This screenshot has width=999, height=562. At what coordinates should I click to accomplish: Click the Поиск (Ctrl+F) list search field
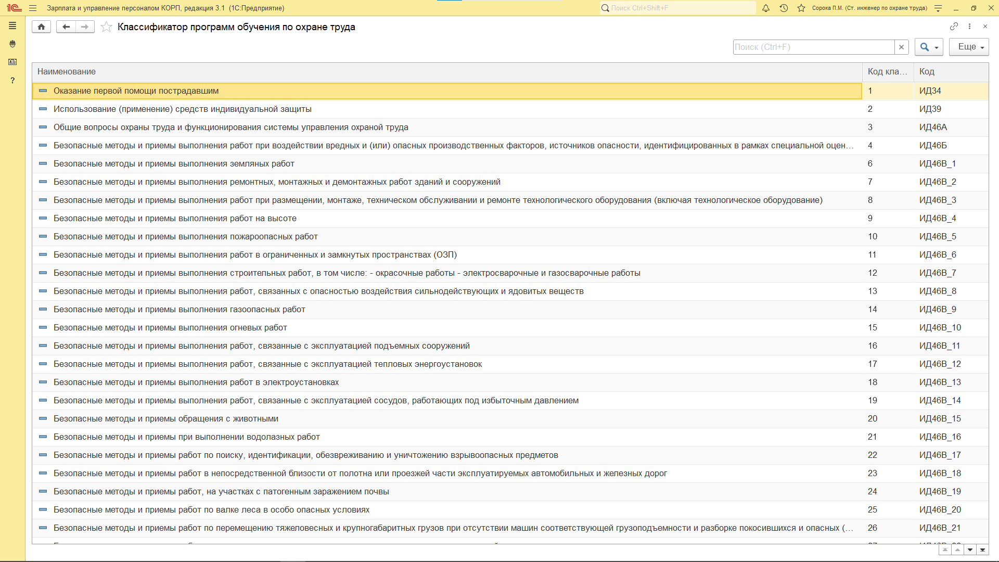[x=813, y=47]
